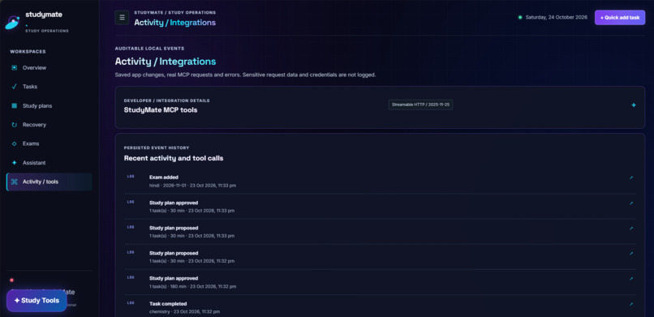Navigate to Exams

pyautogui.click(x=49, y=144)
